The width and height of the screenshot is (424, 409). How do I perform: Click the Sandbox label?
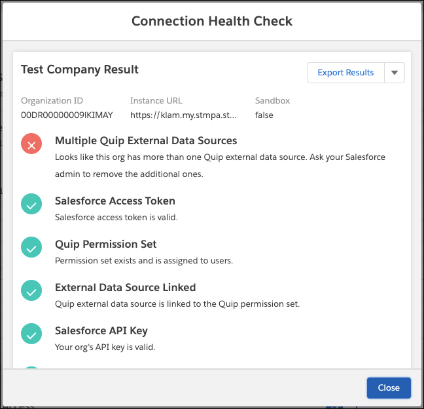[x=272, y=101]
